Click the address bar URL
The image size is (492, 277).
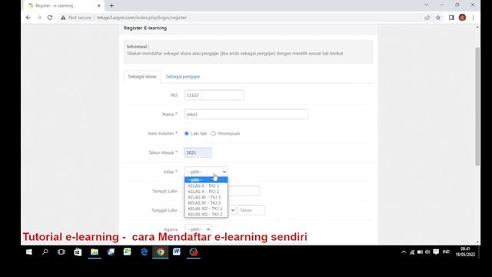(x=141, y=18)
